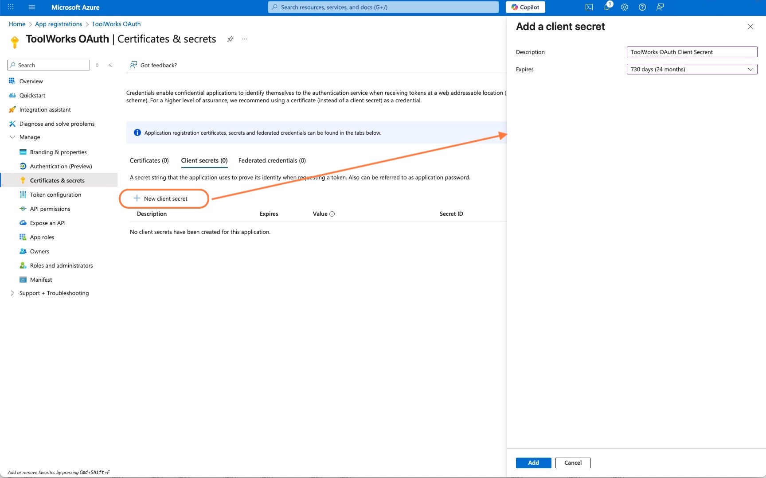Open the portal hamburger menu
This screenshot has width=766, height=478.
click(x=31, y=7)
